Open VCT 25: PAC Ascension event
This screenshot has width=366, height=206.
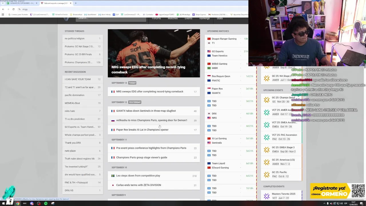pyautogui.click(x=281, y=137)
